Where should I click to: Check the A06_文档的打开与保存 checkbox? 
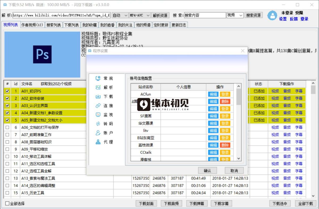7,127
